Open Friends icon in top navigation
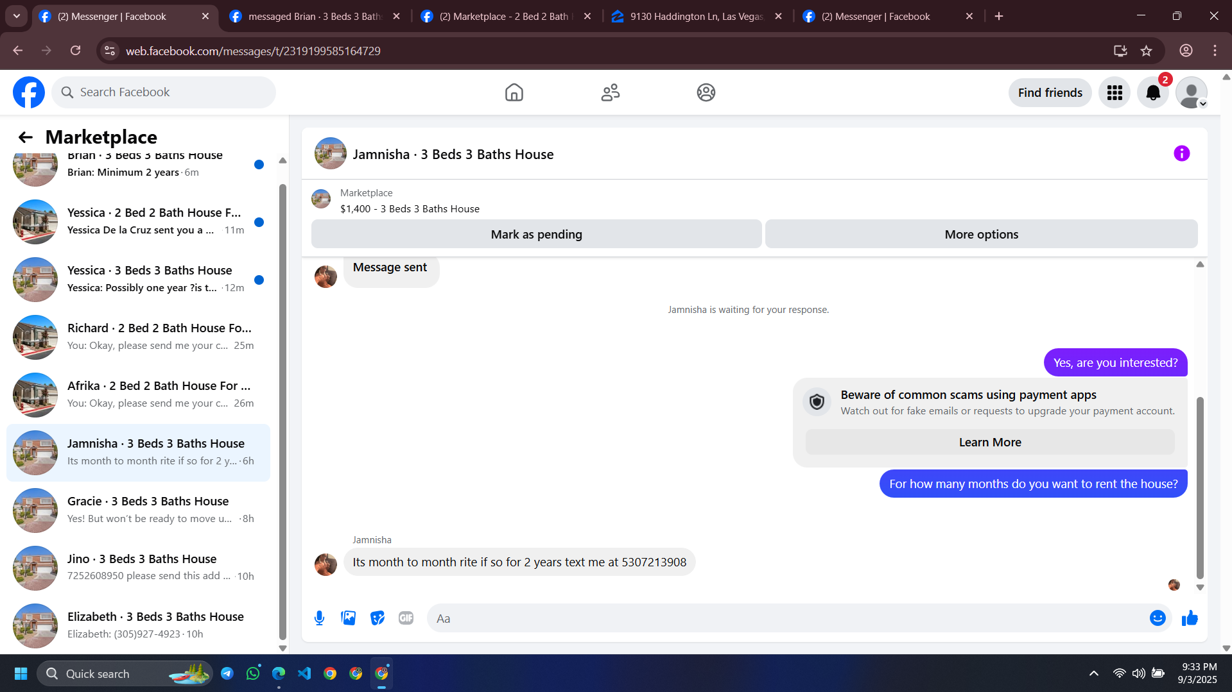The height and width of the screenshot is (692, 1232). click(x=610, y=92)
